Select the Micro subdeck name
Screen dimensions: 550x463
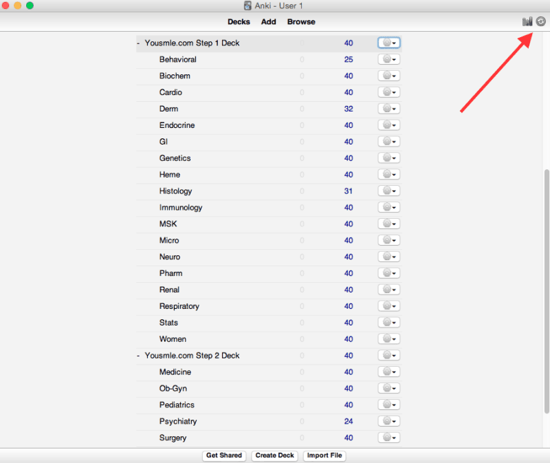tap(169, 241)
